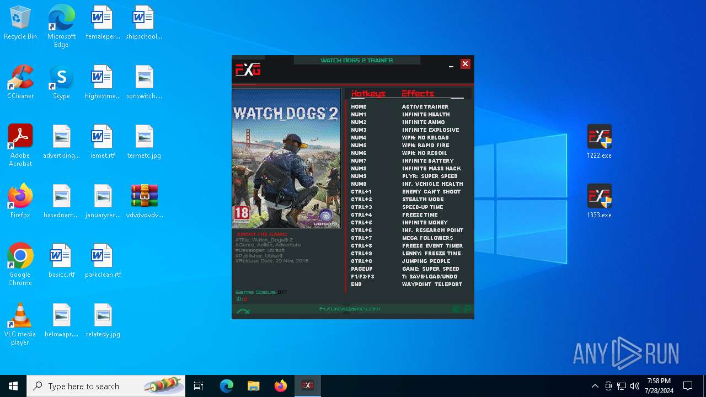The width and height of the screenshot is (706, 397).
Task: Click the taskbar search box
Action: coord(106,386)
